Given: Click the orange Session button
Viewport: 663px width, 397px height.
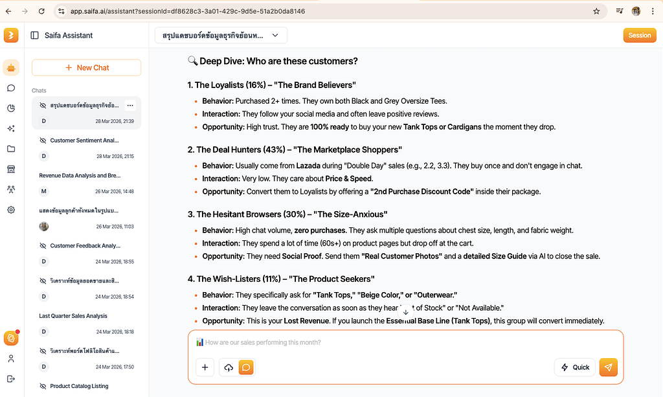Looking at the screenshot, I should [x=639, y=36].
